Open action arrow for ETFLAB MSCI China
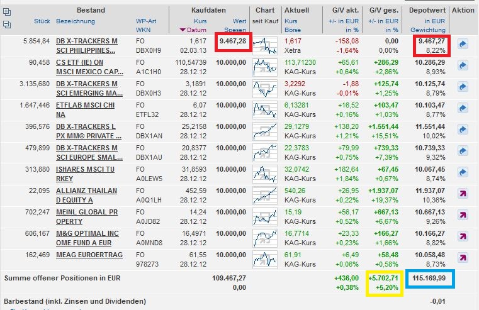479x310 pixels. [463, 108]
